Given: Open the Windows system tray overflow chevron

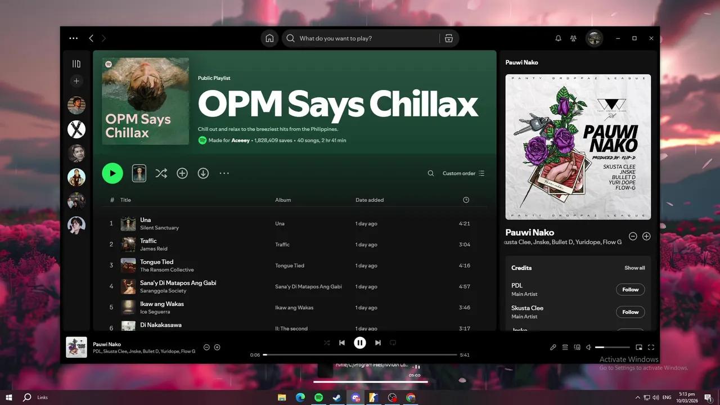Looking at the screenshot, I should click(x=637, y=398).
